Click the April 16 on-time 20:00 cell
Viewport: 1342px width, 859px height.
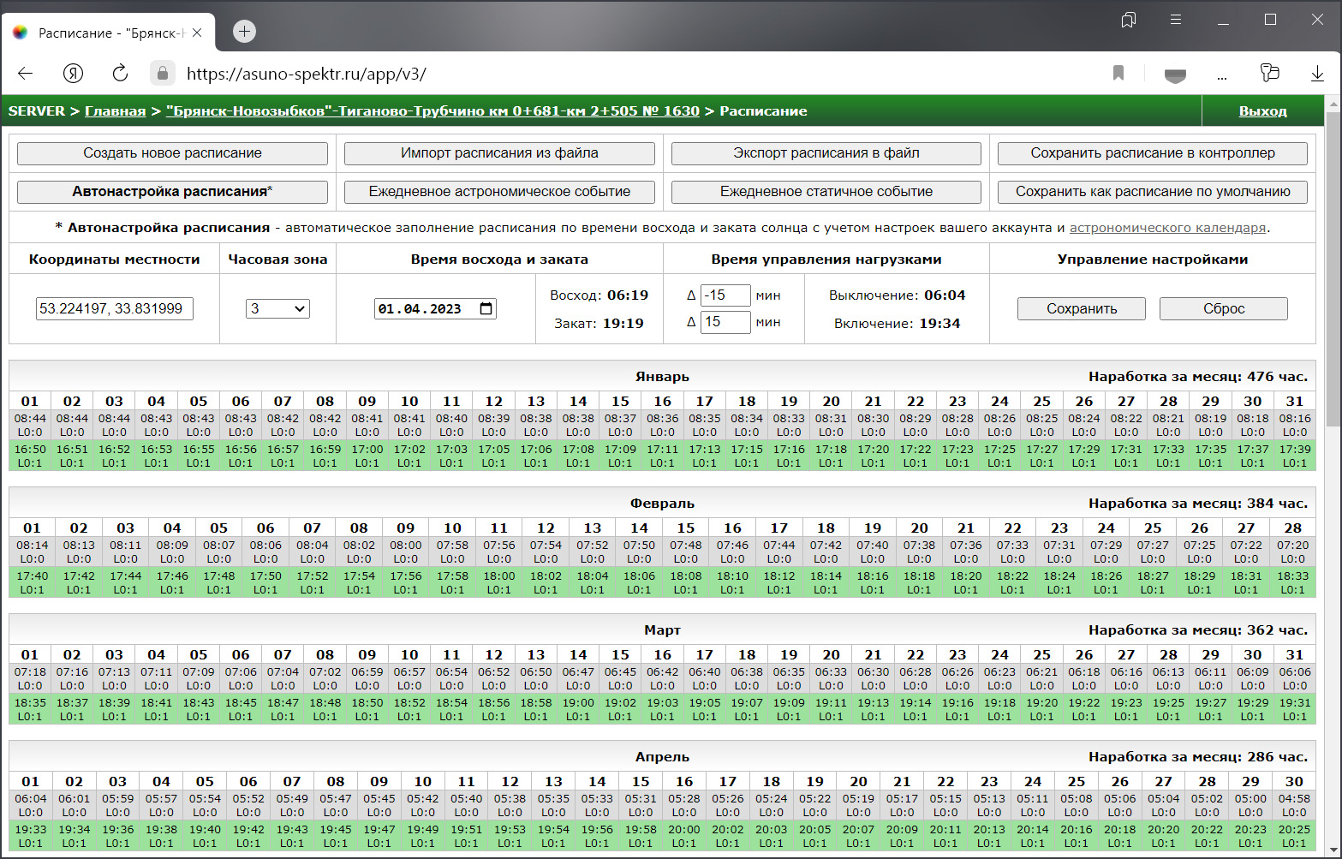684,836
